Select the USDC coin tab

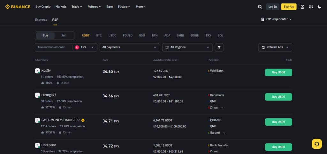[112, 36]
